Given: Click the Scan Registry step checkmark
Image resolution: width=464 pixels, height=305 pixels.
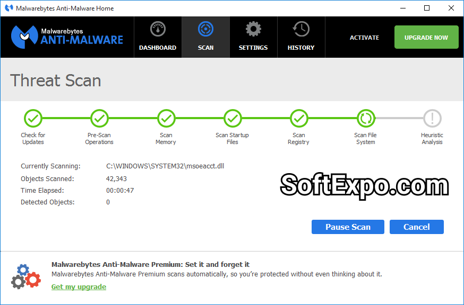Looking at the screenshot, I should [299, 119].
